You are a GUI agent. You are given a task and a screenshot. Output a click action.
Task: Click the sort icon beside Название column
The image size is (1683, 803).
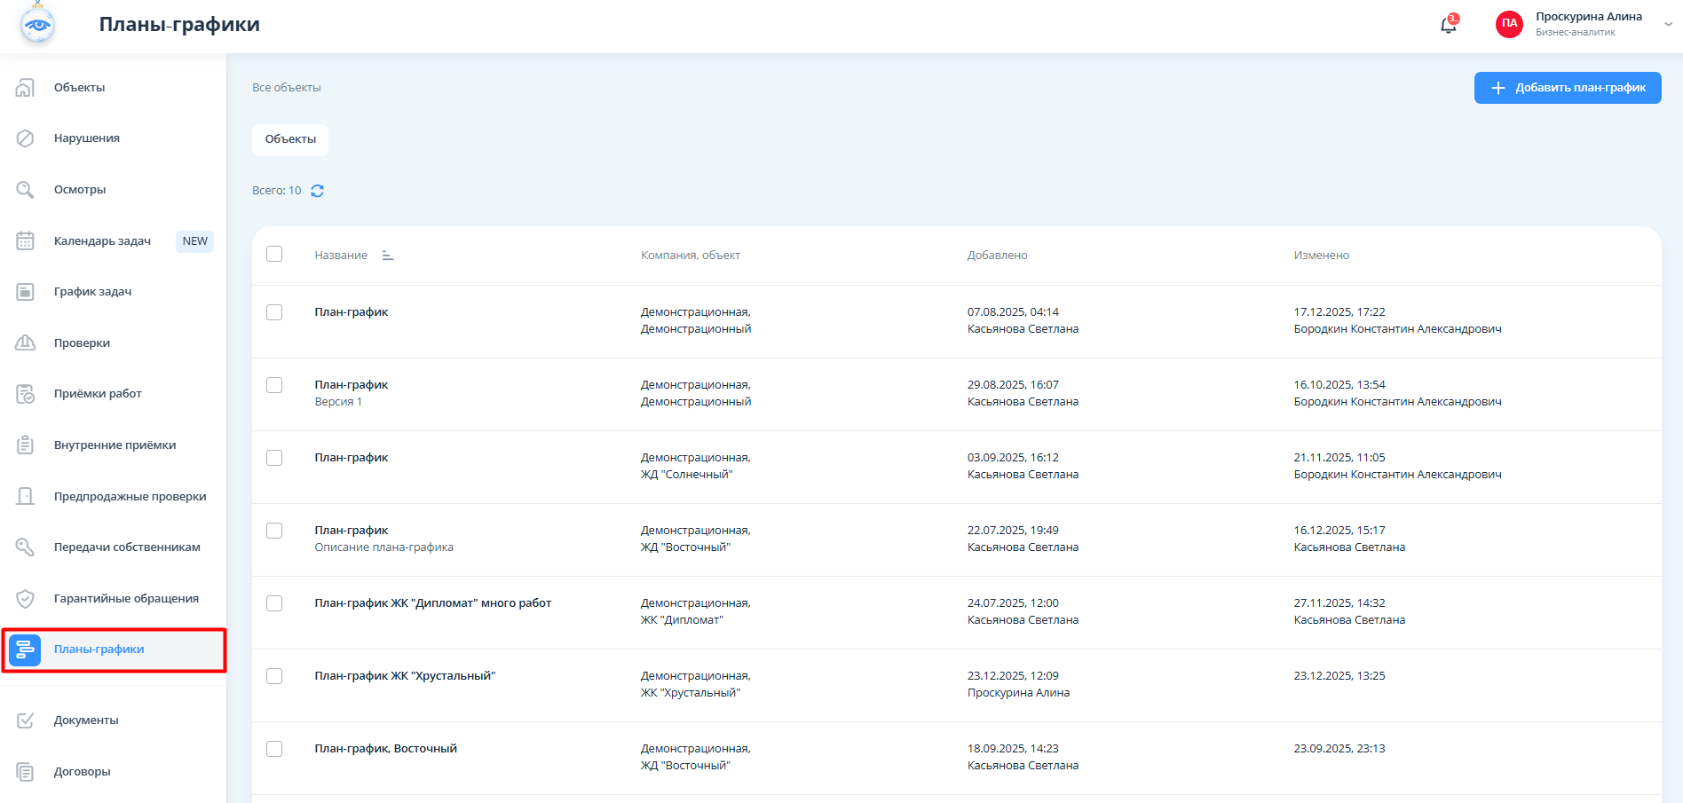click(x=388, y=256)
